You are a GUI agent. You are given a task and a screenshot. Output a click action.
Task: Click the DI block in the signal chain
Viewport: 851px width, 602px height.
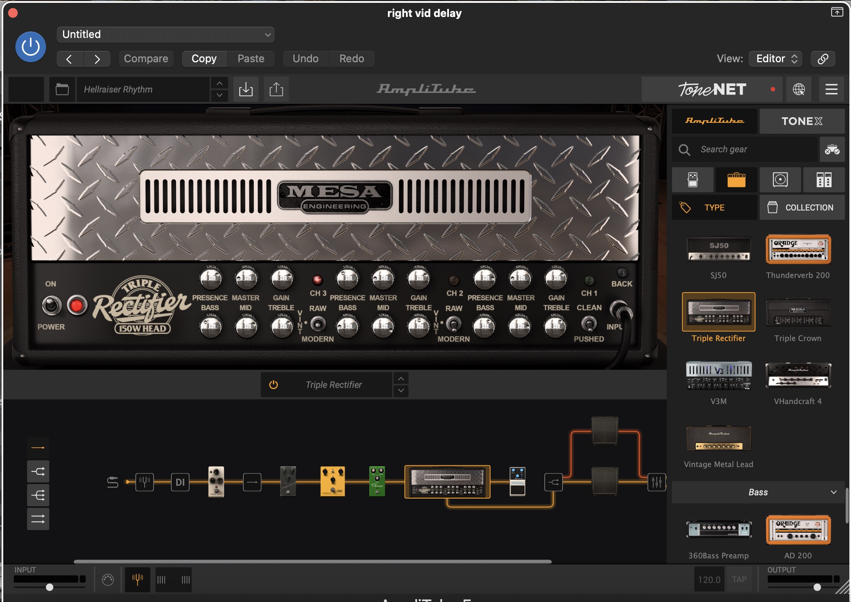(180, 482)
